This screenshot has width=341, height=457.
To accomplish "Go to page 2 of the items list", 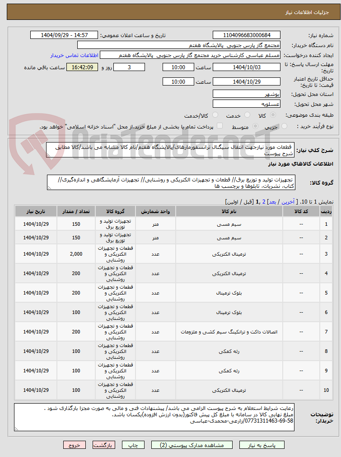I will [x=264, y=202].
